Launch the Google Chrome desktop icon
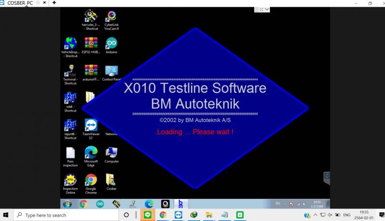The width and height of the screenshot is (385, 221). (x=91, y=184)
